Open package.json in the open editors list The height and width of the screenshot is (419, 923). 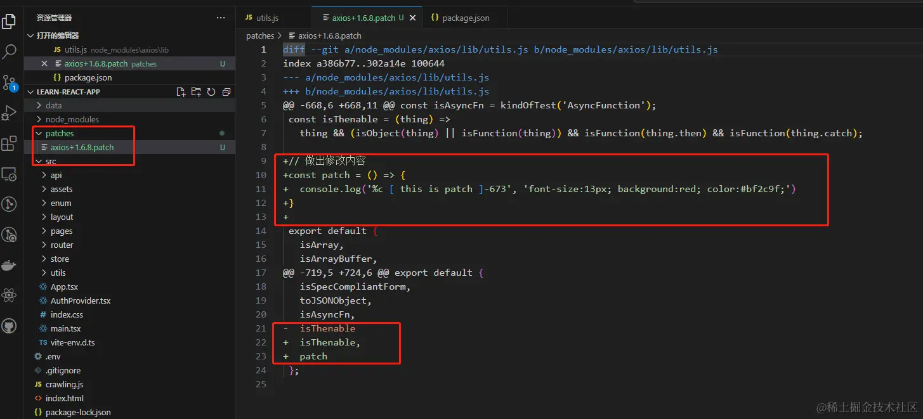click(129, 77)
